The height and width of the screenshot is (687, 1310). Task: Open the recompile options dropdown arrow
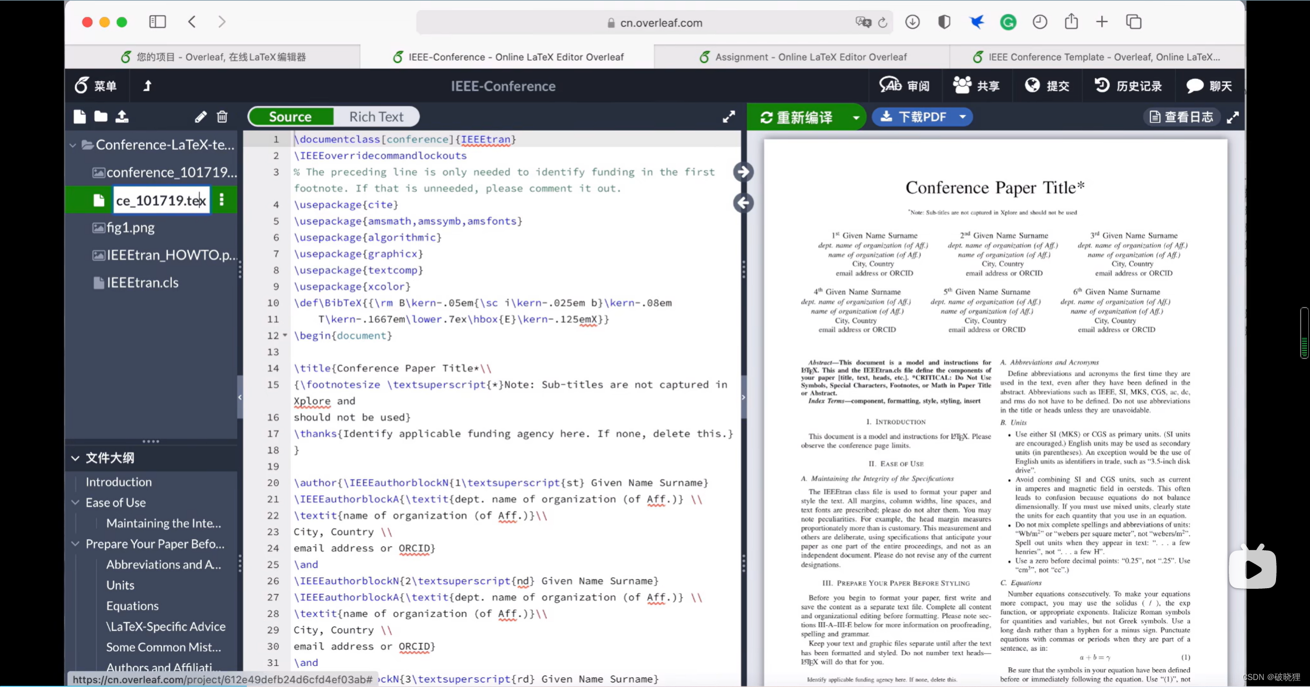point(856,117)
